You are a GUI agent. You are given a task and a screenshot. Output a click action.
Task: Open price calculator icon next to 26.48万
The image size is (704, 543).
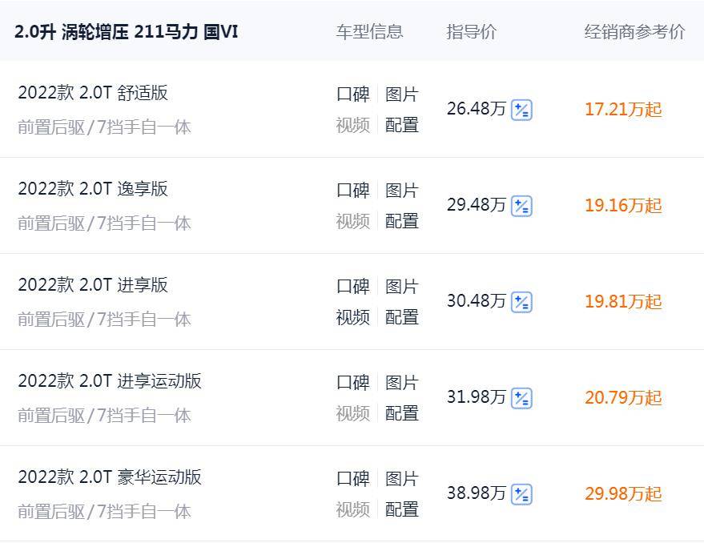coord(521,110)
